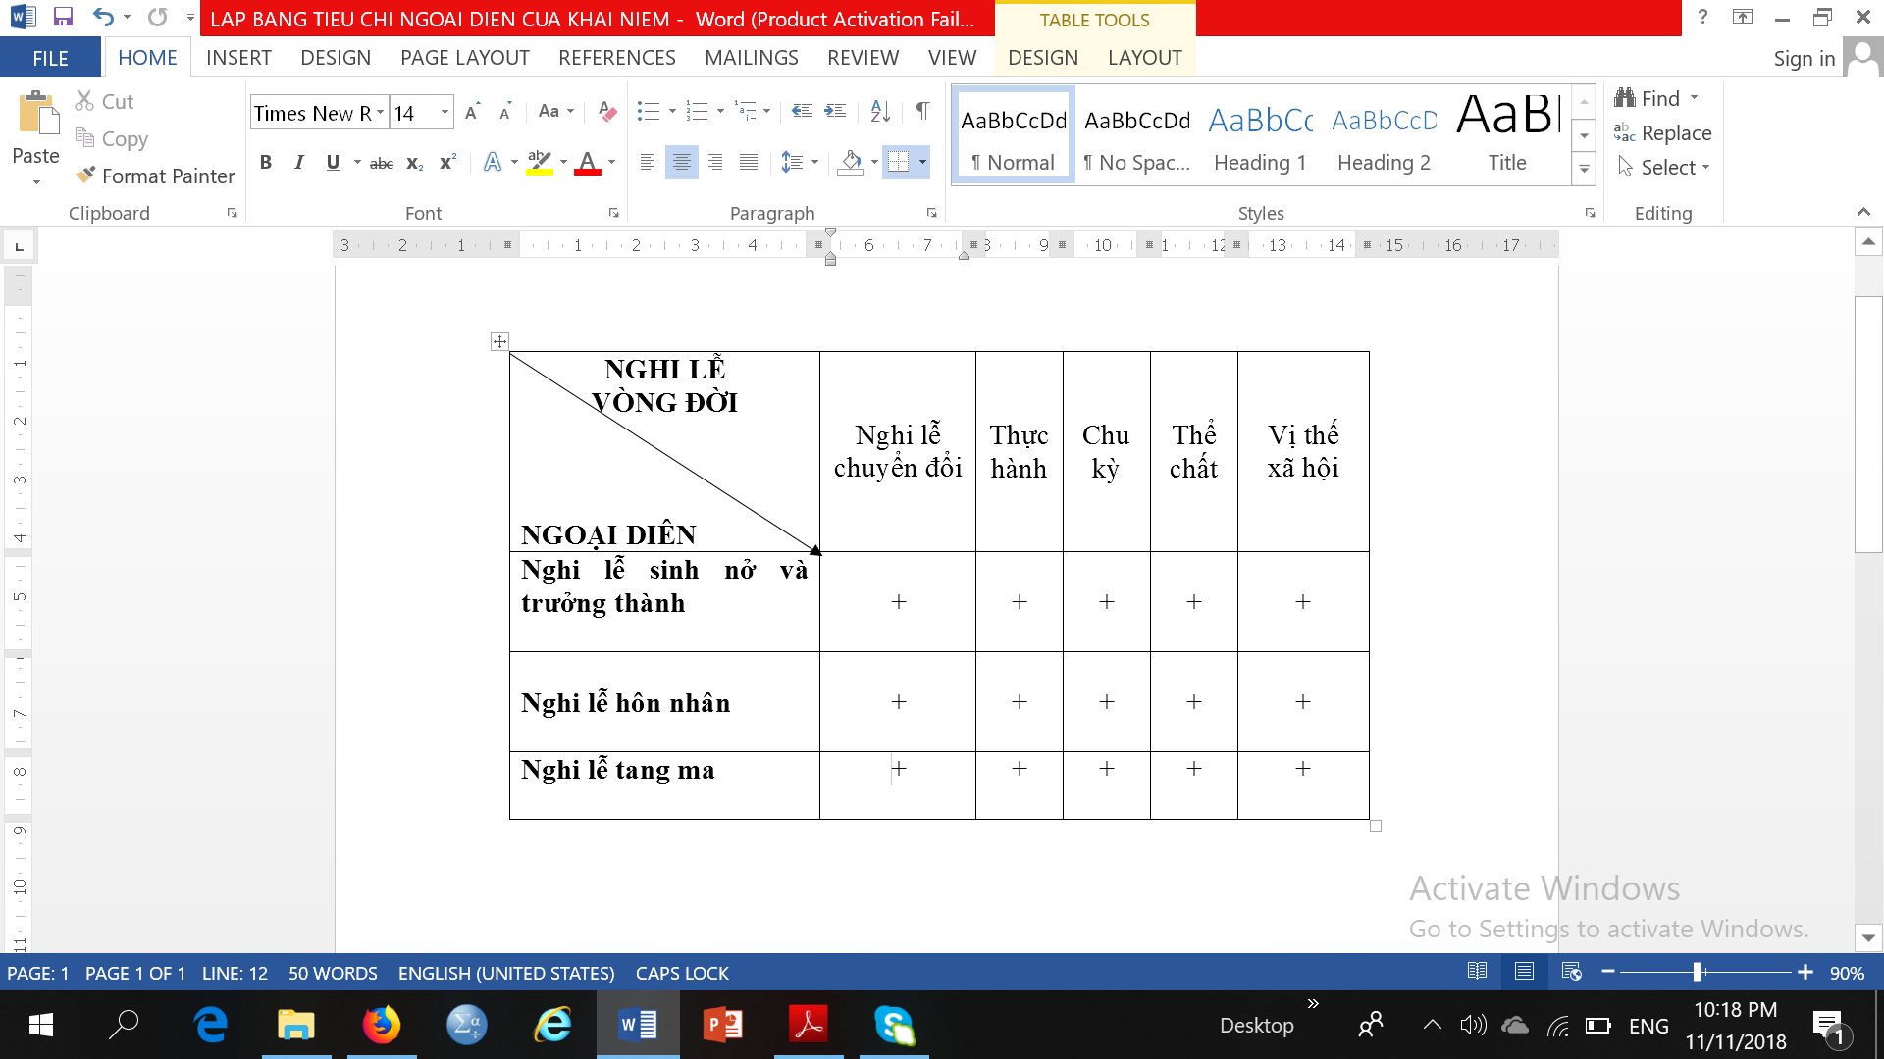This screenshot has height=1059, width=1884.
Task: Expand the Styles gallery more arrow
Action: coord(1584,170)
